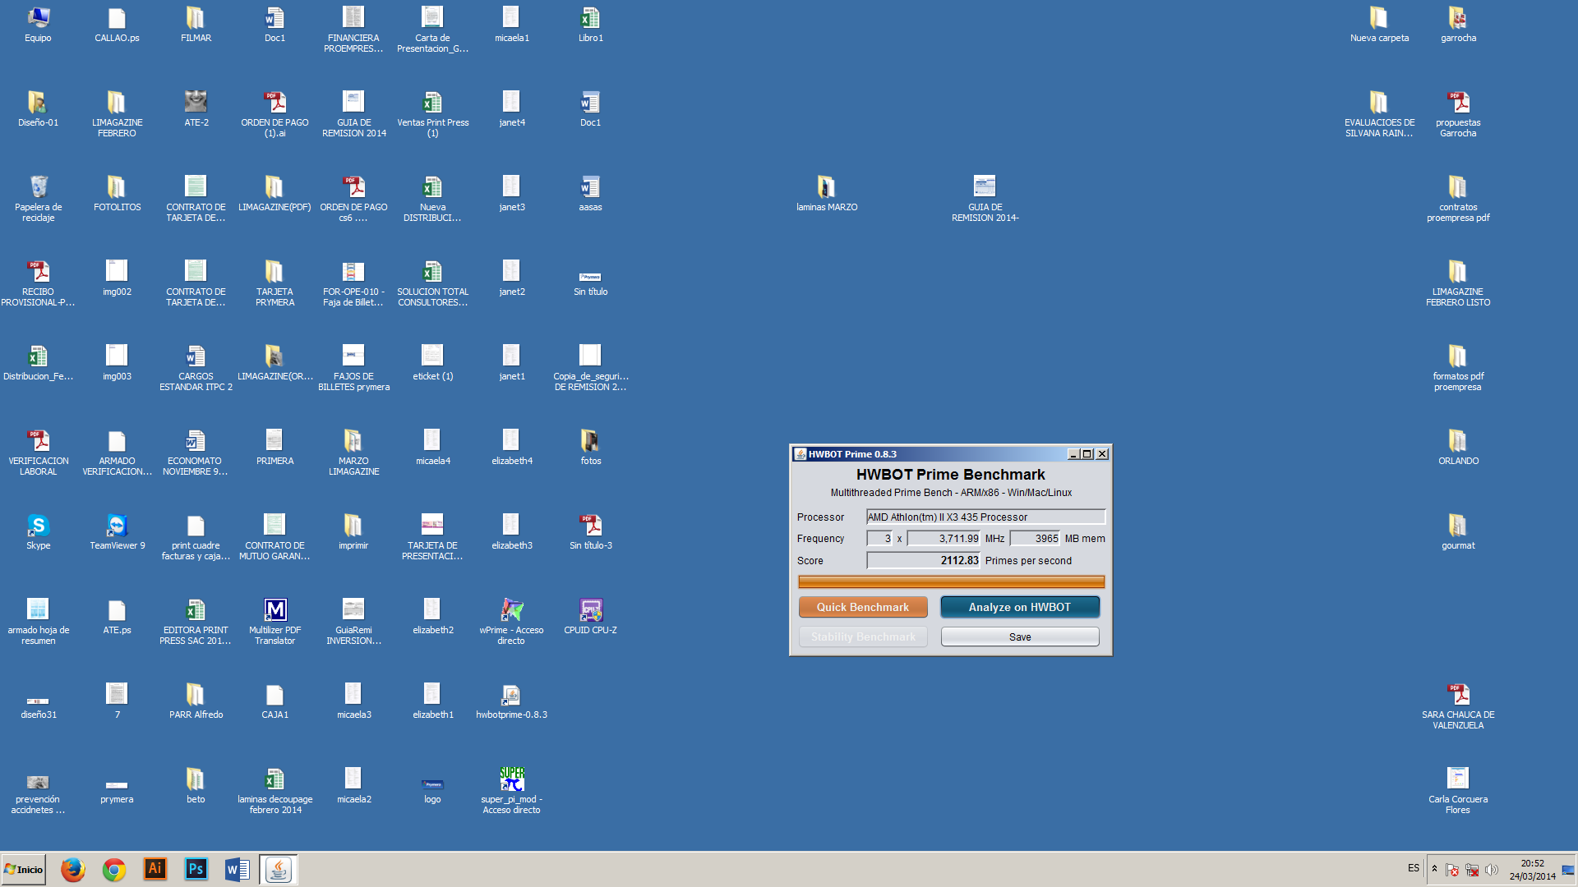Viewport: 1578px width, 887px height.
Task: Click the Quick Benchmark button
Action: click(863, 607)
